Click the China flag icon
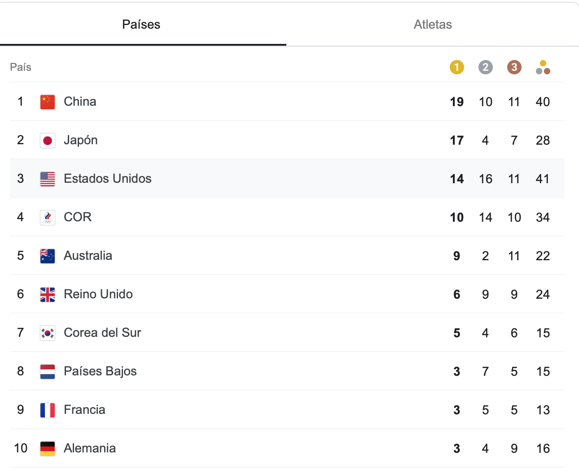The width and height of the screenshot is (579, 473). point(48,102)
